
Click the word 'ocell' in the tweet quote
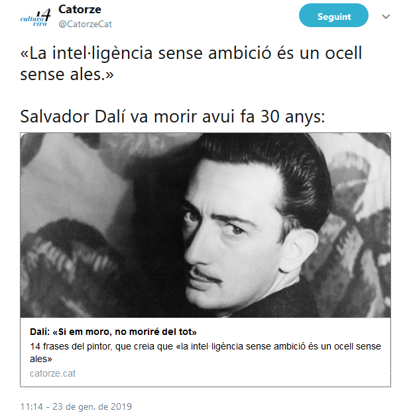pyautogui.click(x=343, y=53)
